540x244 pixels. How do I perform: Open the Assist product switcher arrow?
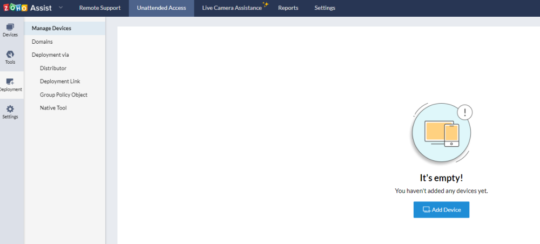[x=60, y=8]
